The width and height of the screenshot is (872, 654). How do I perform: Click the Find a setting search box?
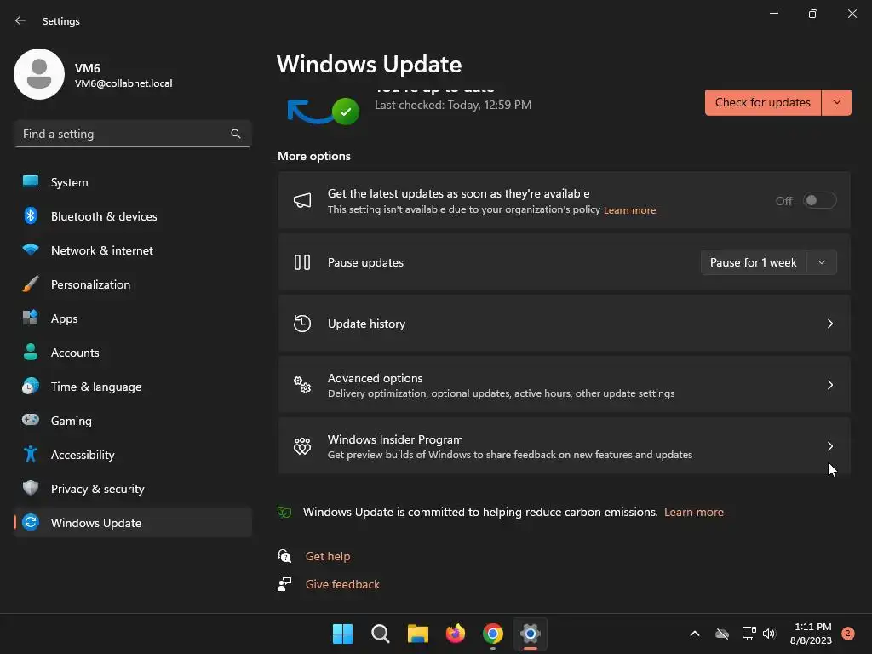132,134
